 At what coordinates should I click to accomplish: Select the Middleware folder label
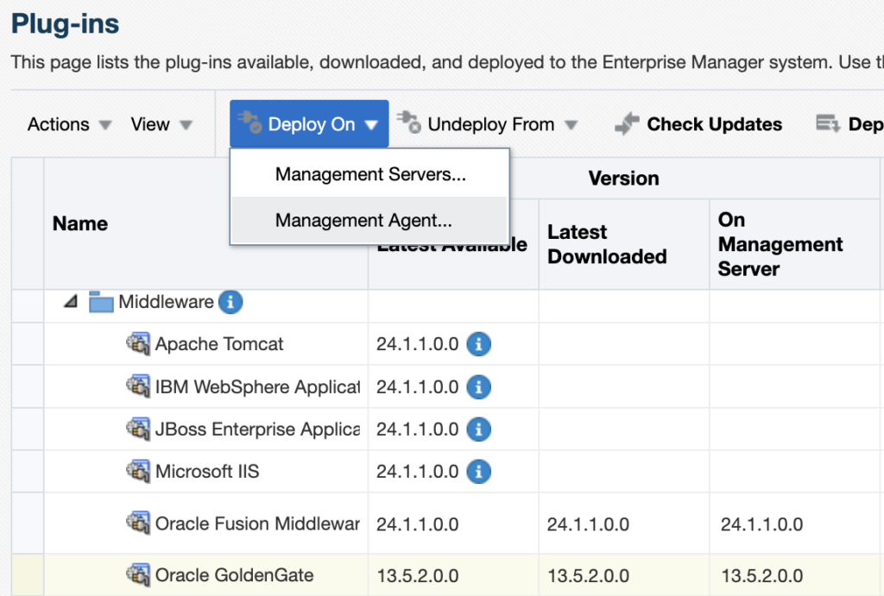(x=166, y=302)
